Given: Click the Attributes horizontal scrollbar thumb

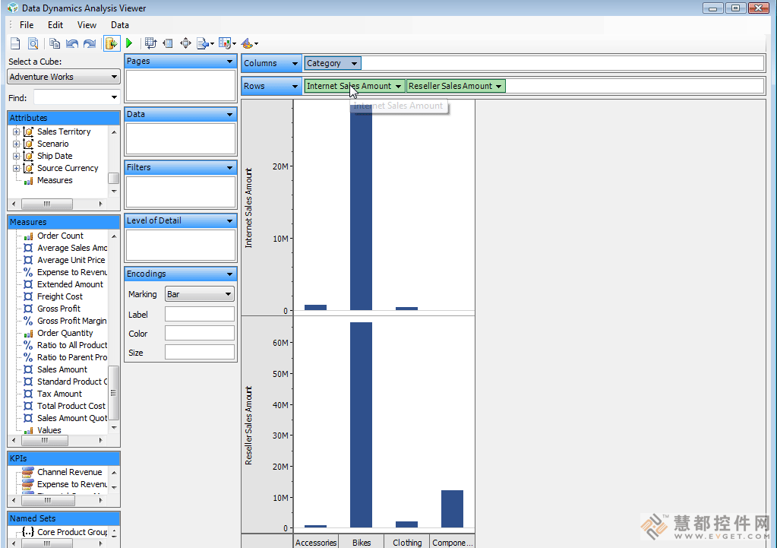Looking at the screenshot, I should 47,204.
